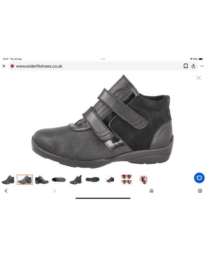Open the browser three-dot more menu
Viewport: 206px width, 257px height.
click(202, 66)
